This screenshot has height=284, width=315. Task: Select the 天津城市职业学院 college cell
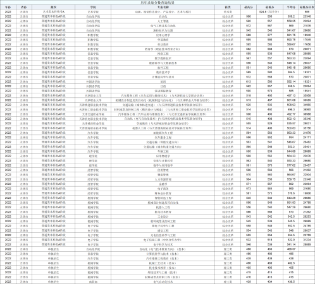tap(93, 124)
